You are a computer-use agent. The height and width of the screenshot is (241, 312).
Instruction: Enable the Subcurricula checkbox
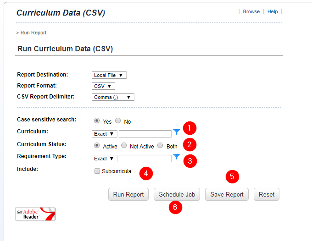coord(97,171)
